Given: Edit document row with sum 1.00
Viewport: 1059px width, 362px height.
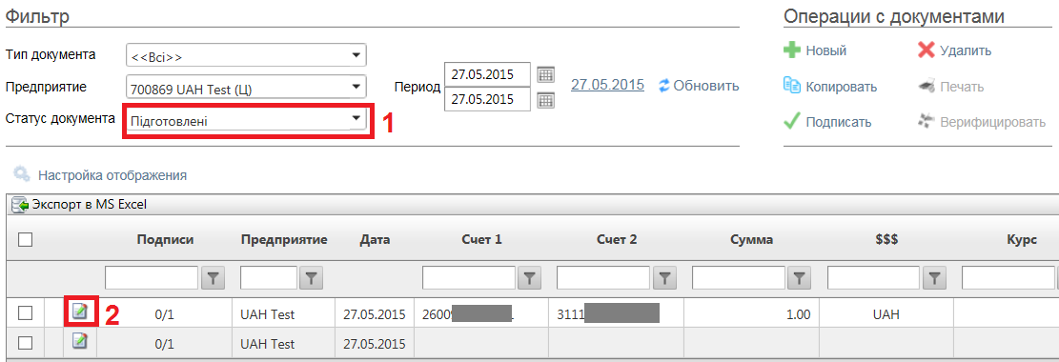Looking at the screenshot, I should click(81, 312).
